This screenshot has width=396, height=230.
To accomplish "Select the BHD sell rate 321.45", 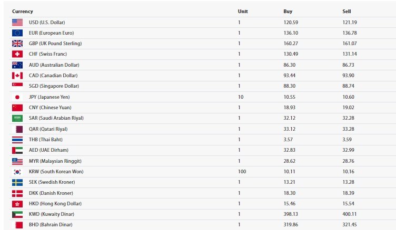I will click(350, 224).
